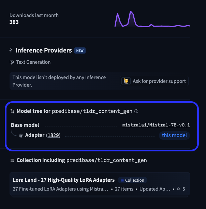Click the Text Generation task label
Screen dimensions: 206x209
tap(33, 62)
